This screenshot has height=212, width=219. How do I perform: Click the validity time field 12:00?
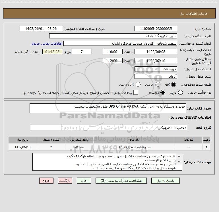click(x=113, y=61)
